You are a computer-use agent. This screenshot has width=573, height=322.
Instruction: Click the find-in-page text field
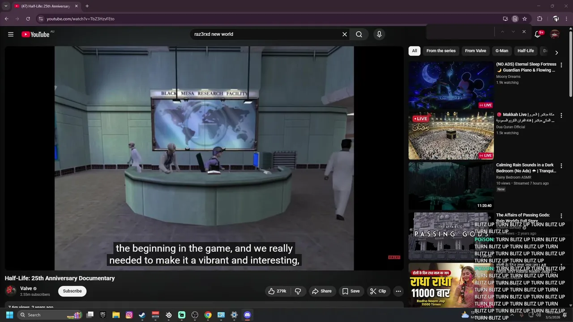point(461,32)
